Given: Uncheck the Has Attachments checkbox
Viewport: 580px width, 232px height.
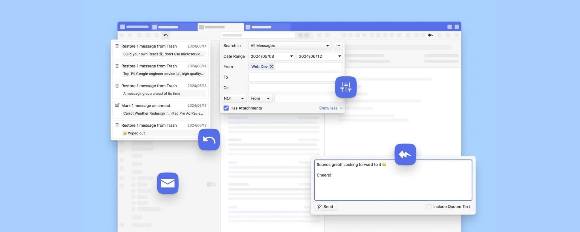Looking at the screenshot, I should pyautogui.click(x=226, y=108).
